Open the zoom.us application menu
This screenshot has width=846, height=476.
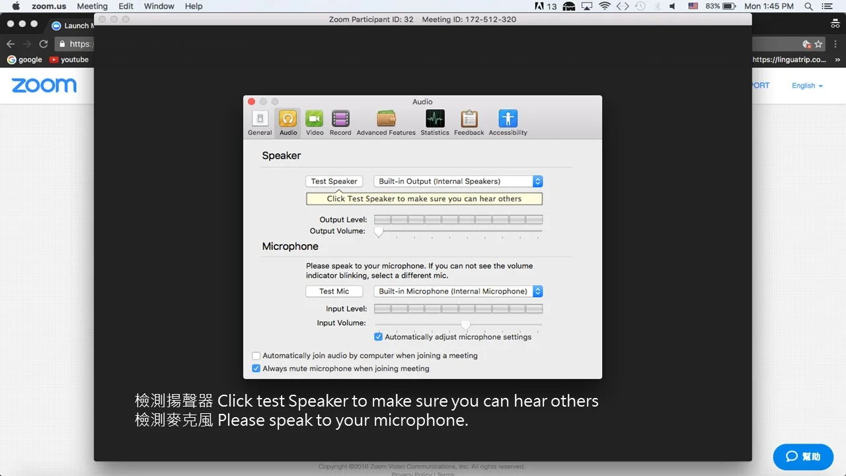(49, 6)
